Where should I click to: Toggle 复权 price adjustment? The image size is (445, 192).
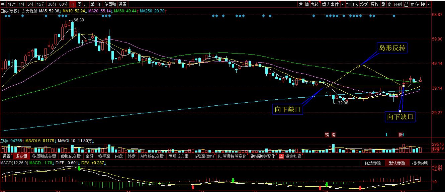pos(375,4)
